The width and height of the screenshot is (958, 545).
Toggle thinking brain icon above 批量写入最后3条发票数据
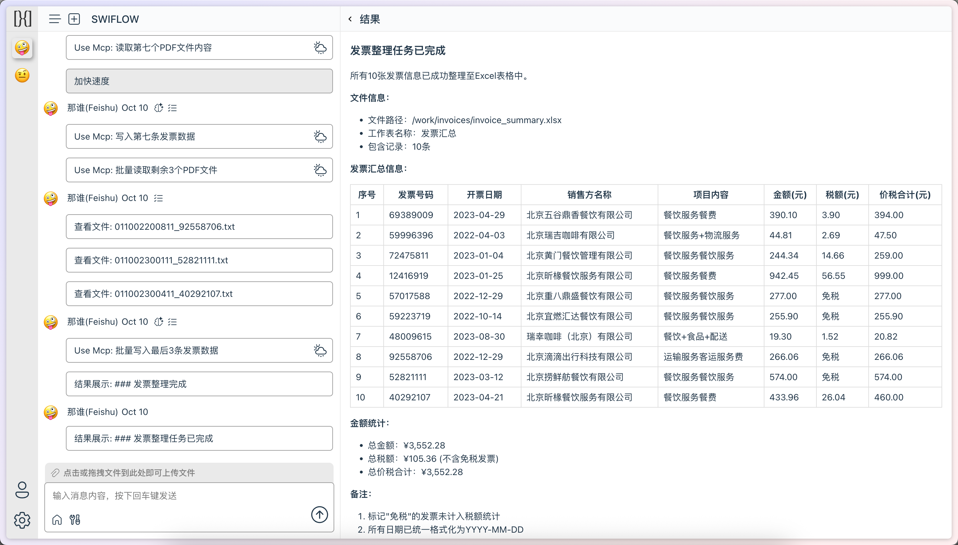159,322
